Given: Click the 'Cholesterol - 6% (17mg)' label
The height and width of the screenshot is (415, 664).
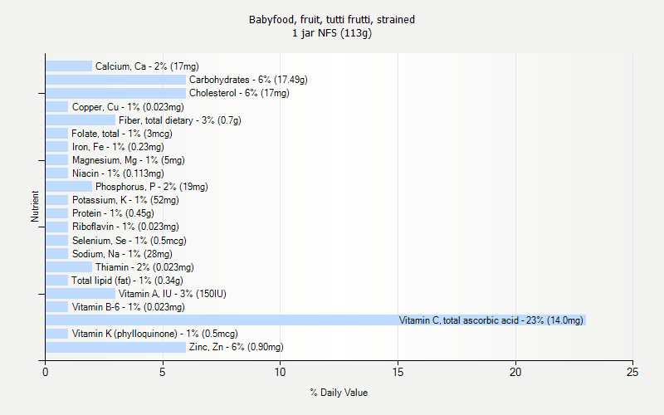Looking at the screenshot, I should coord(239,93).
